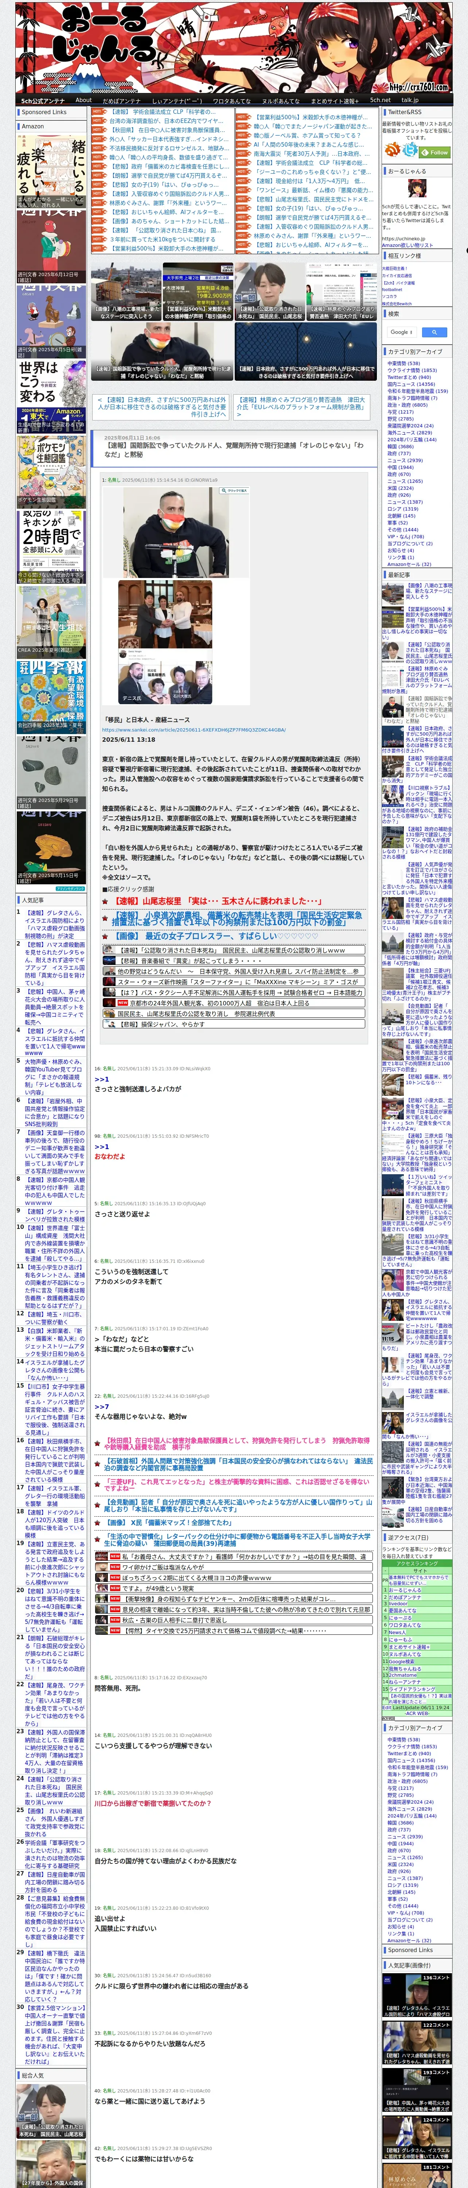Open starred link 【速報】山尾志桜里 実は…玉木さんに
Viewport: 468px width, 2188px height.
218,900
